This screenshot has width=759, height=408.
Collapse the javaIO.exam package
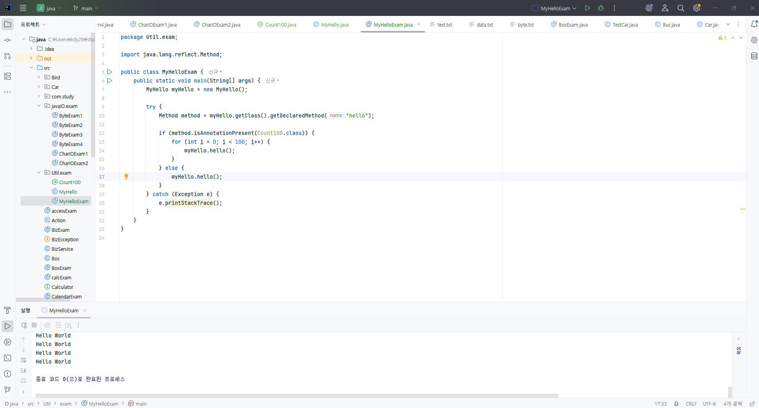[x=39, y=106]
